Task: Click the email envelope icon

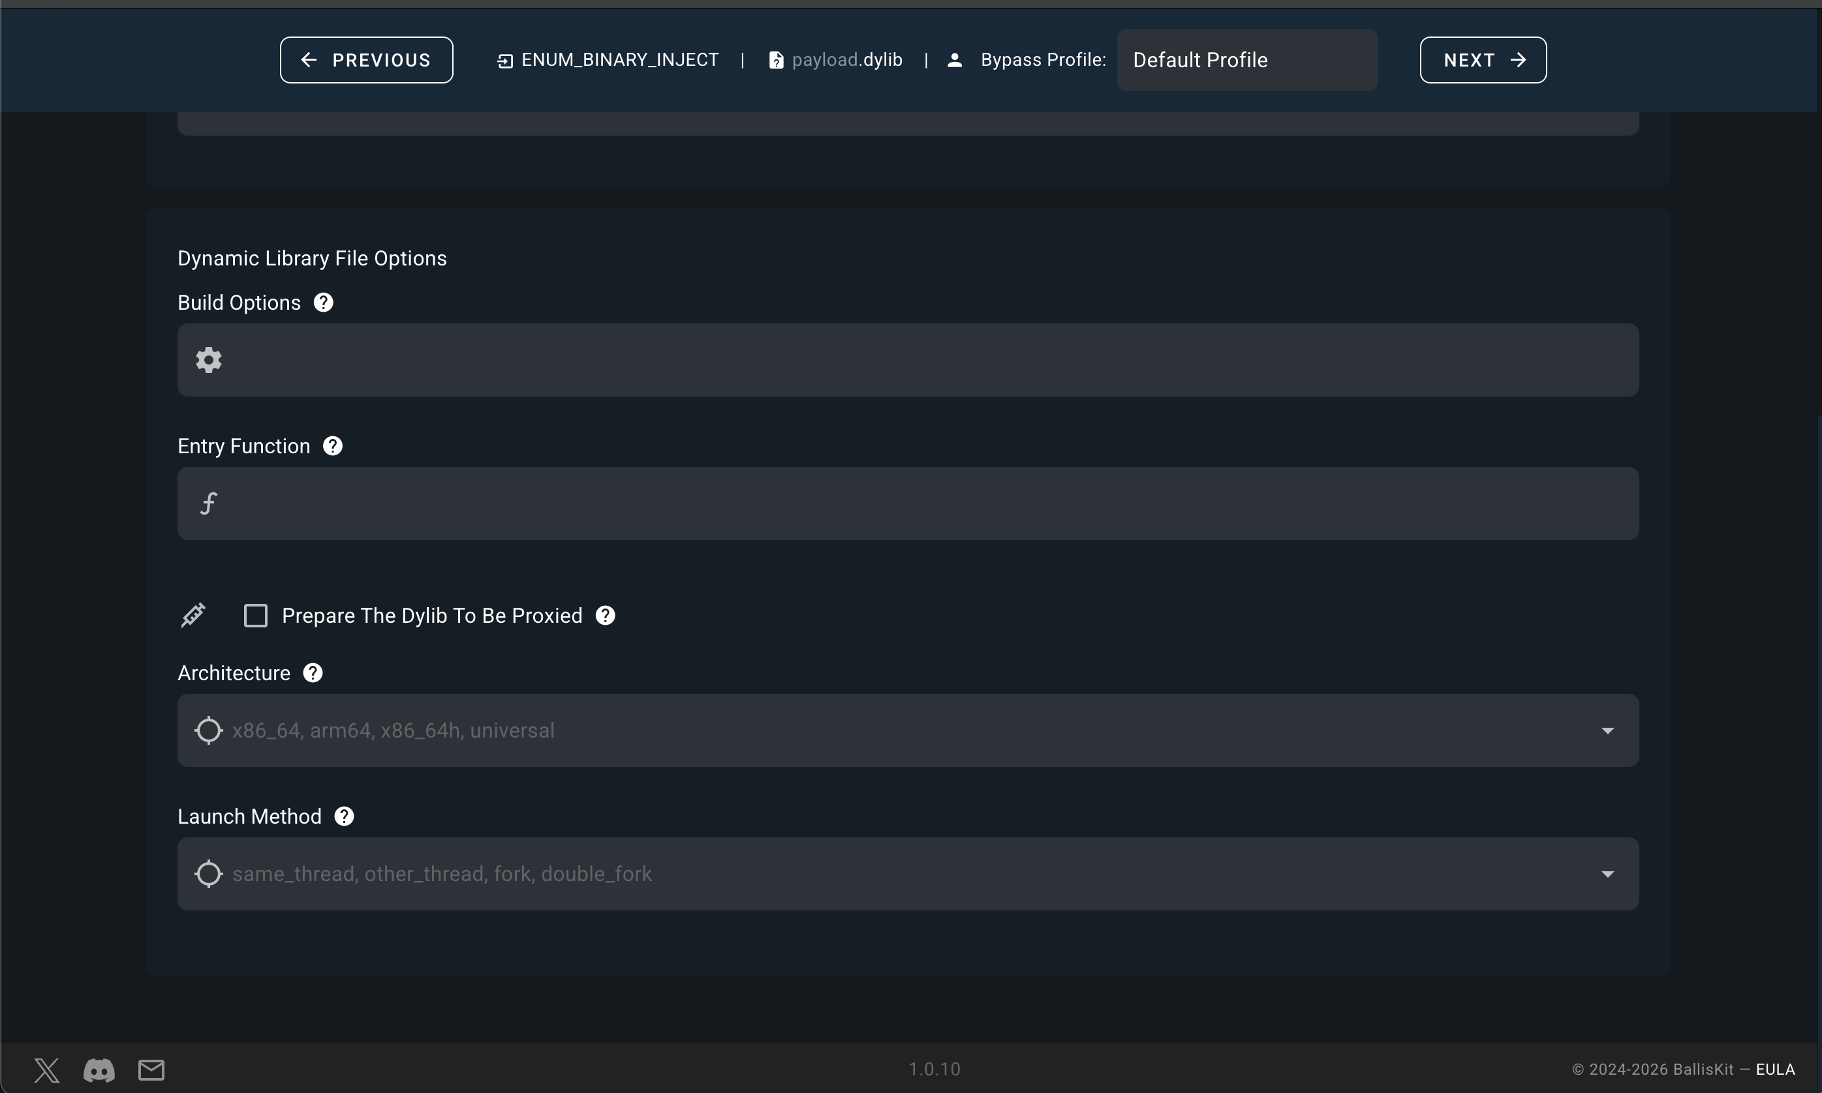Action: pyautogui.click(x=151, y=1070)
